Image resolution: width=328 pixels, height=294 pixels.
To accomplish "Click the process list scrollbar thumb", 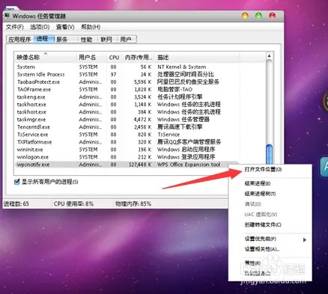I will 270,153.
